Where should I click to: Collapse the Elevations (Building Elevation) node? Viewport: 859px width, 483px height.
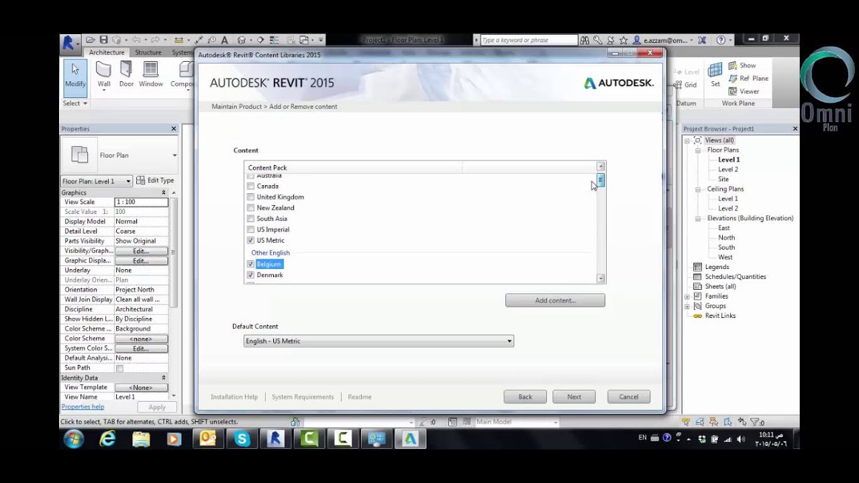tap(698, 218)
